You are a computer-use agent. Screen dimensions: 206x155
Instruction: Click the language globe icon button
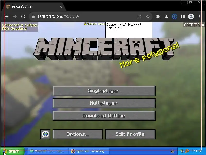pos(45,134)
